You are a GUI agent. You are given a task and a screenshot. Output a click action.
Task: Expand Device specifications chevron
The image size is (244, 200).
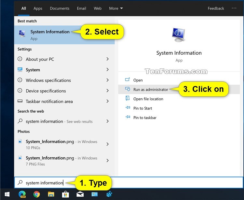[108, 91]
